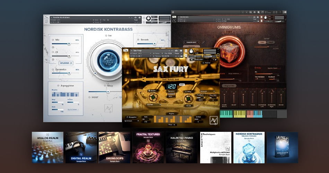Click the plus arrow on Time Travel Bar
This screenshot has width=329, height=173.
click(x=197, y=79)
